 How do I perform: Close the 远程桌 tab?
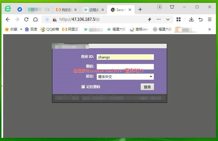point(103,10)
